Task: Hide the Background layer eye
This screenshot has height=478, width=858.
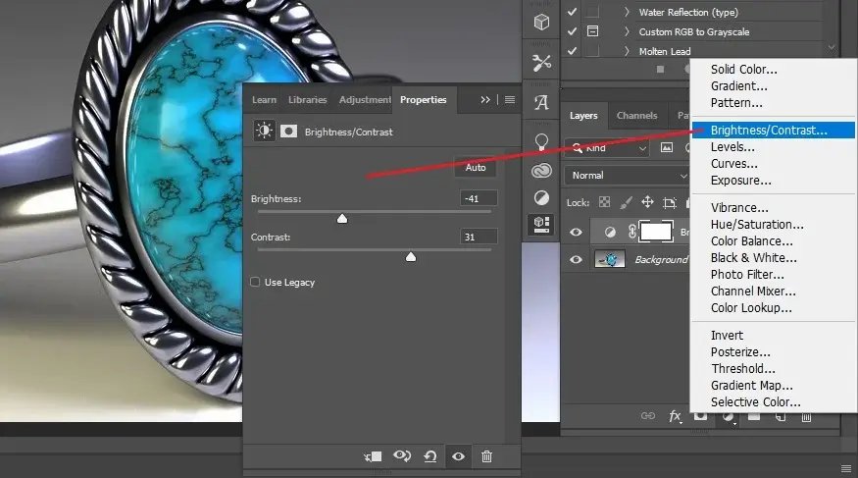Action: (x=576, y=259)
